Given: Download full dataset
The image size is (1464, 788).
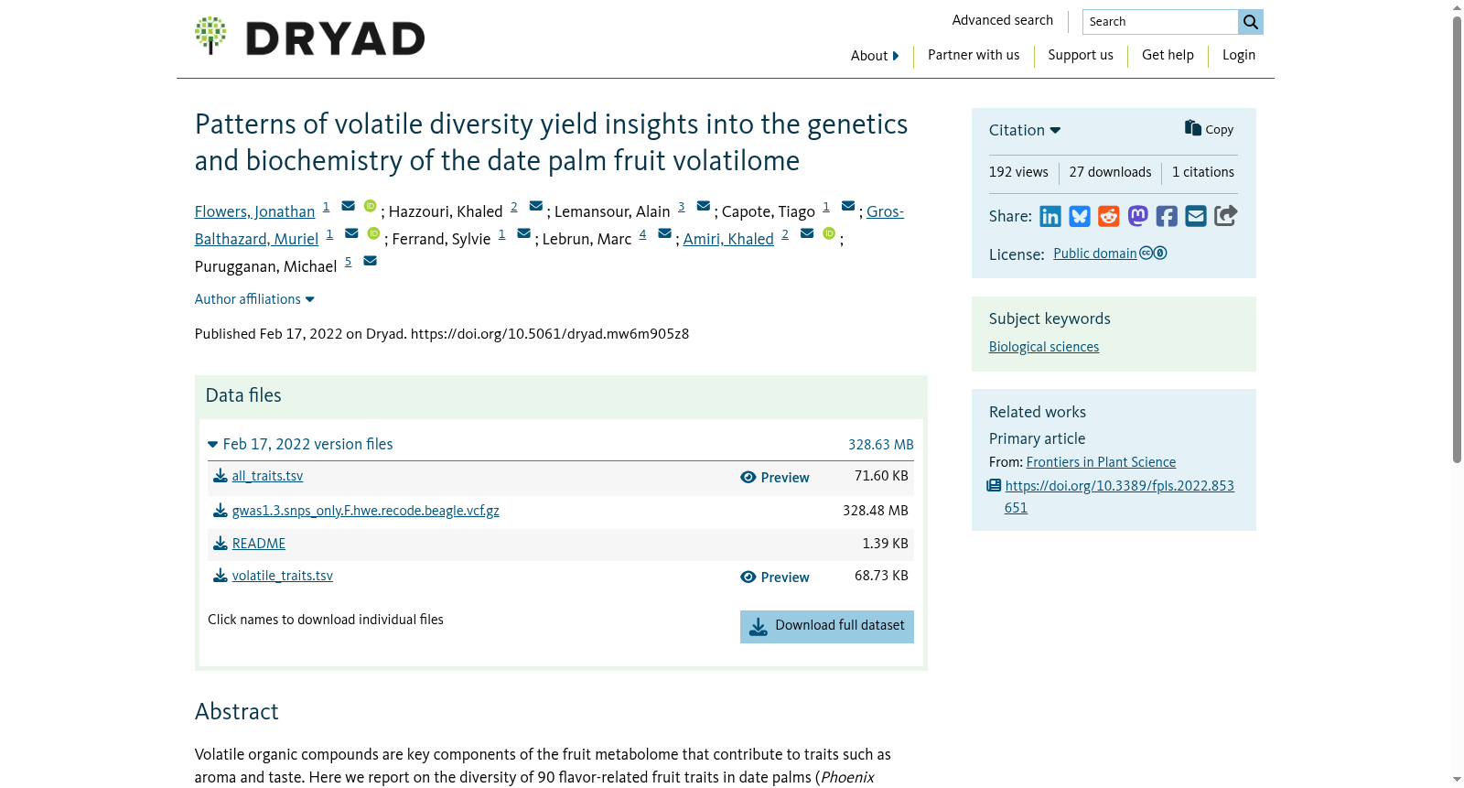Looking at the screenshot, I should 827,627.
